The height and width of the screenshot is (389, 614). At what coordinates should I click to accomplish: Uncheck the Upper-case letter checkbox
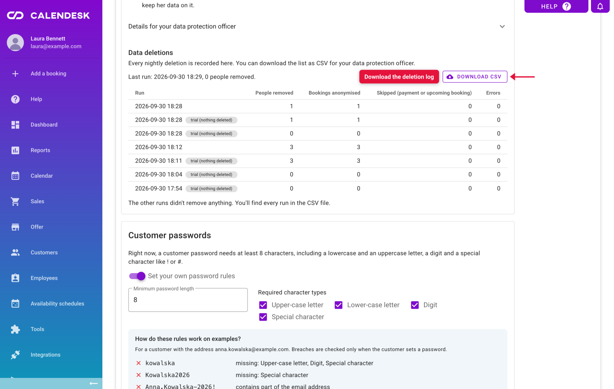(x=263, y=305)
